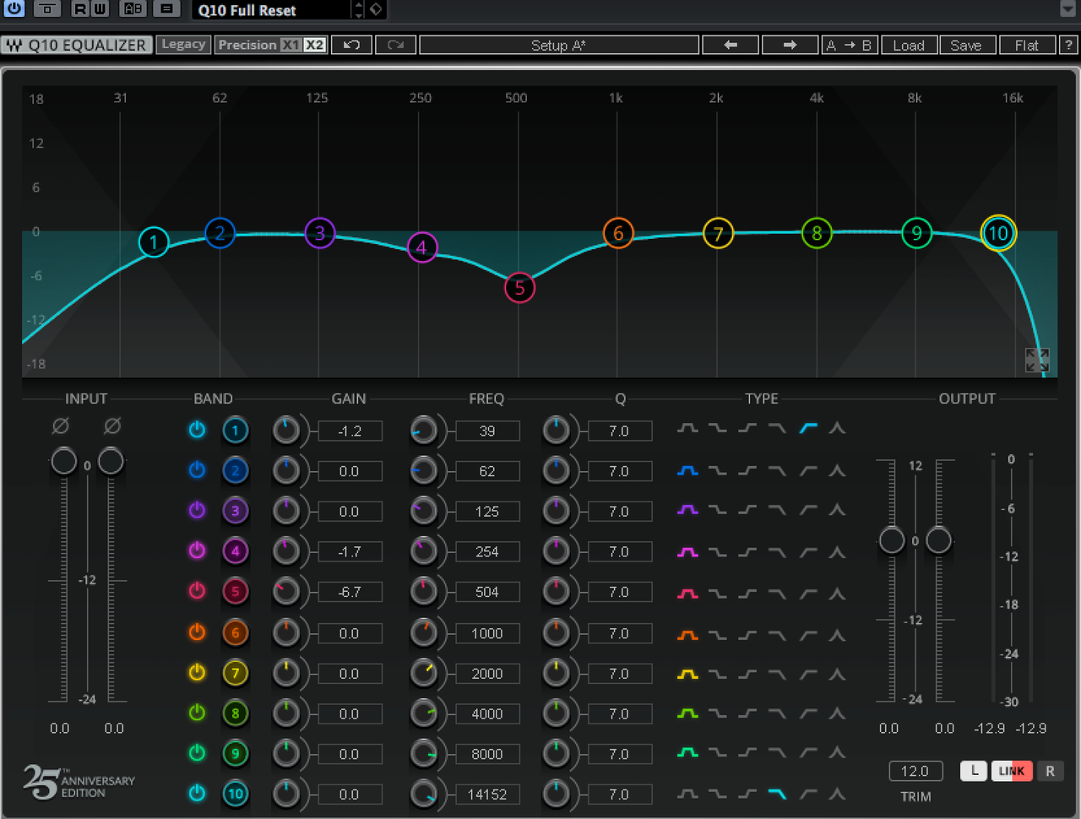Toggle plugin bypass power button
The height and width of the screenshot is (819, 1081).
14,9
